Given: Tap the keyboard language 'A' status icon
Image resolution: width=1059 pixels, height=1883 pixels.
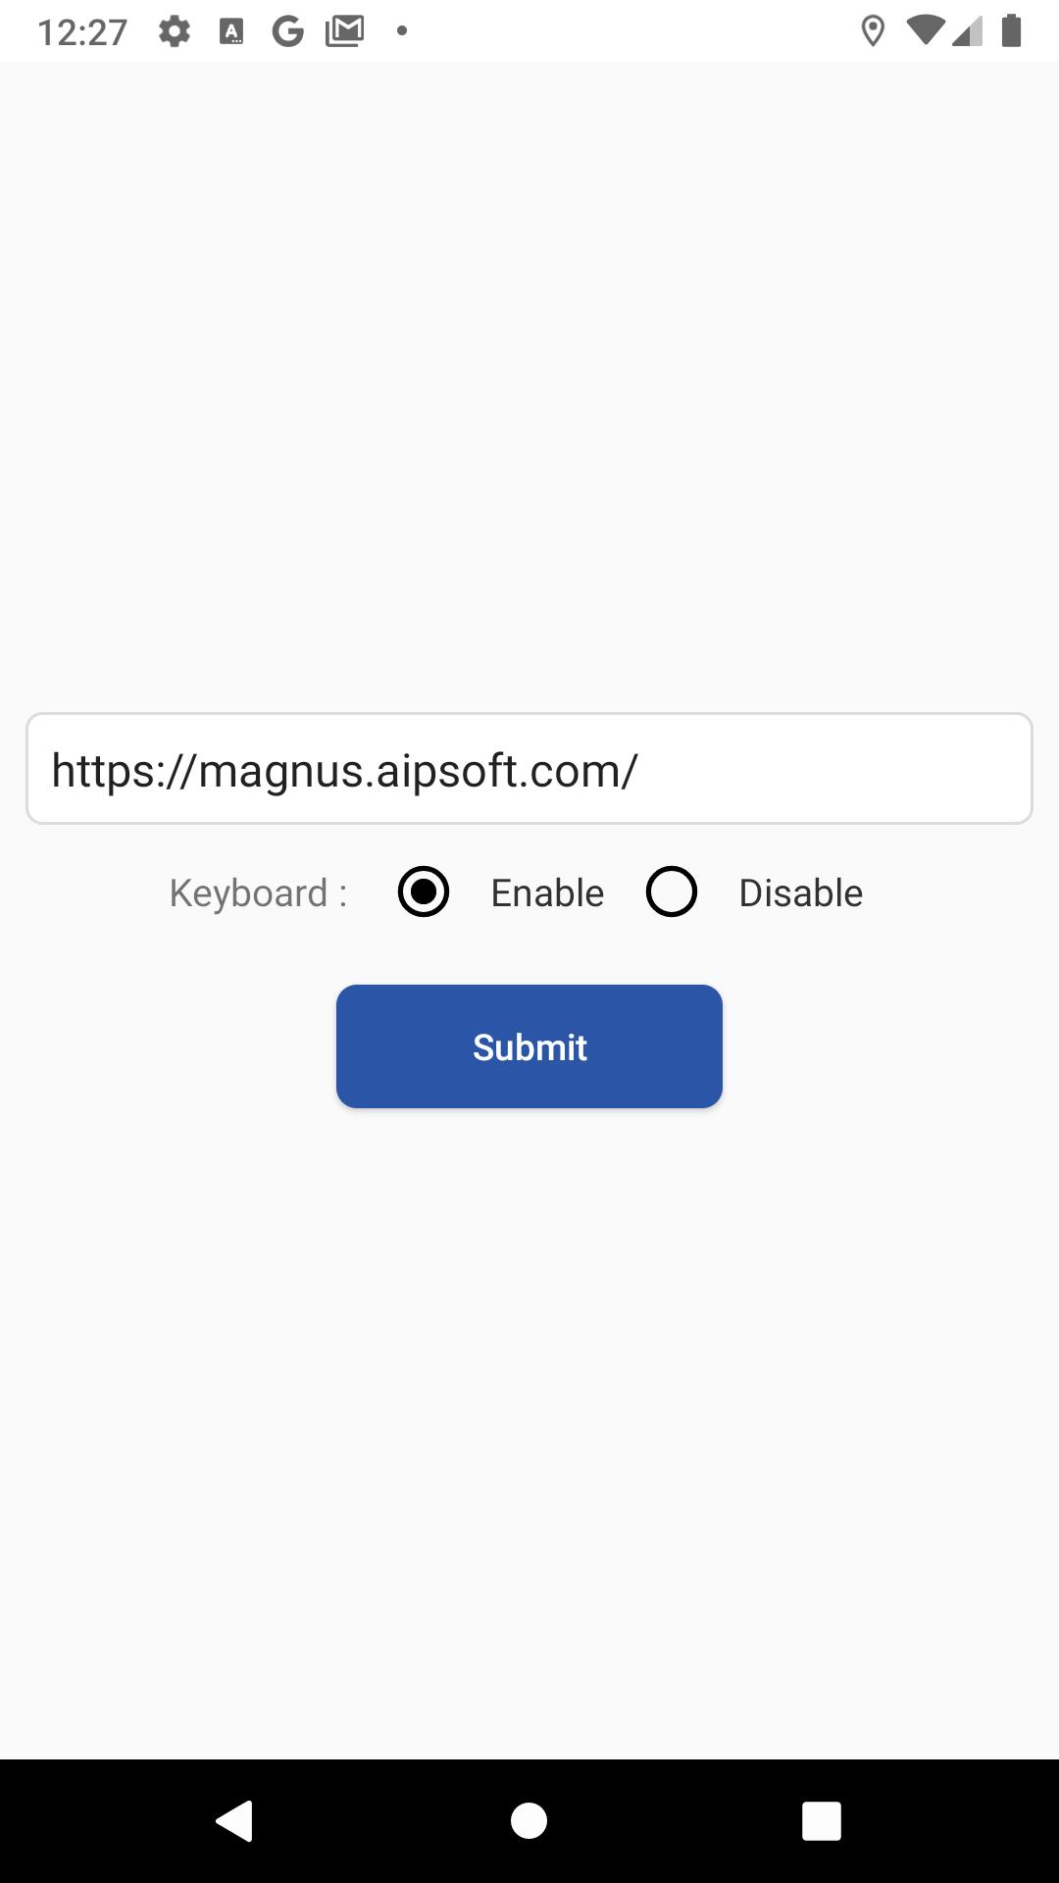Looking at the screenshot, I should point(231,31).
